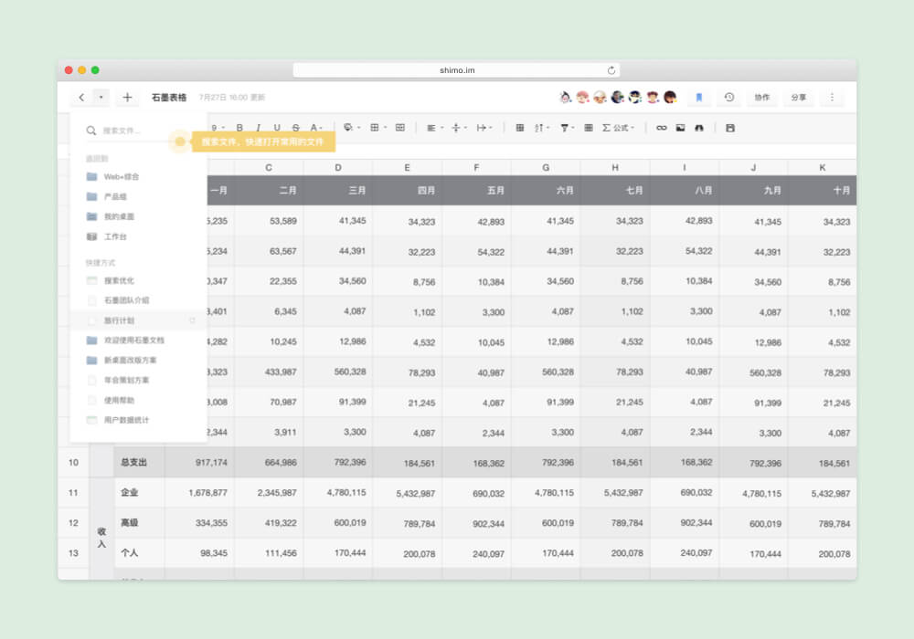Image resolution: width=914 pixels, height=639 pixels.
Task: Open the version history clock icon
Action: click(728, 97)
